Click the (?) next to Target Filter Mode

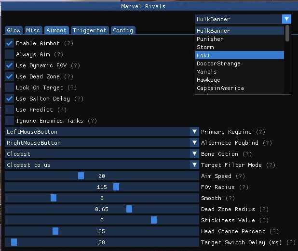tap(271, 165)
